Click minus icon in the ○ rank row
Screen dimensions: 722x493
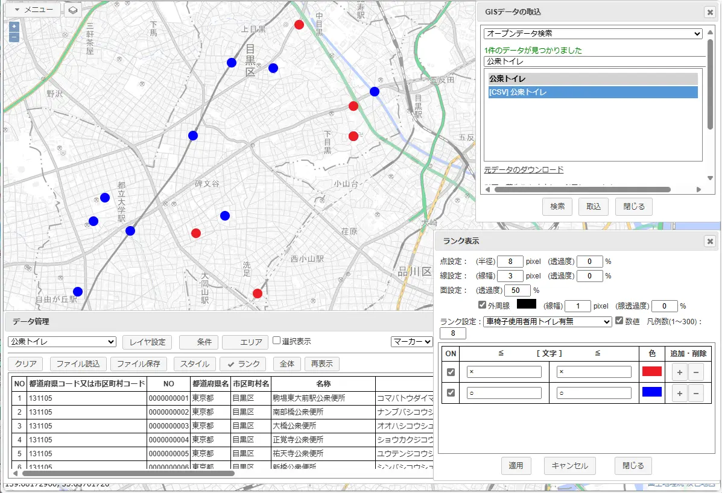[x=695, y=394]
